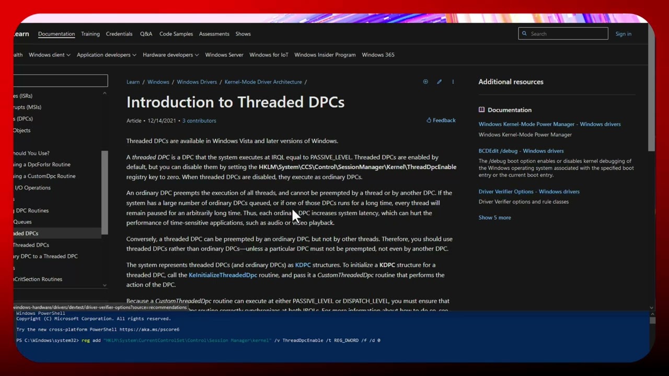Click the add to collection plus icon

pos(425,81)
